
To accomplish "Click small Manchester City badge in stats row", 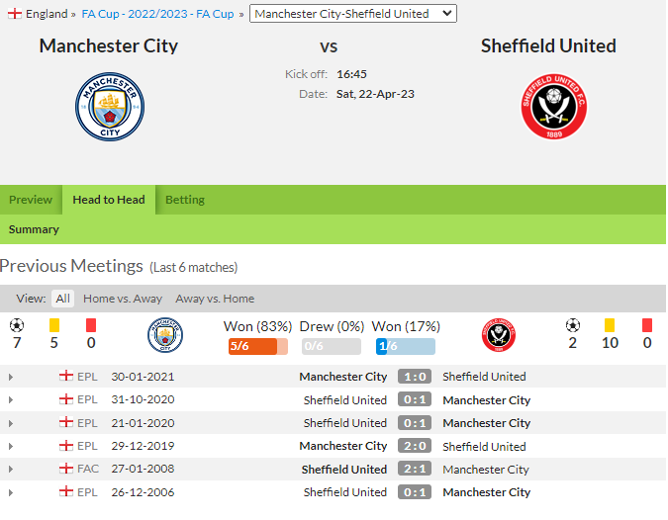I will 165,335.
